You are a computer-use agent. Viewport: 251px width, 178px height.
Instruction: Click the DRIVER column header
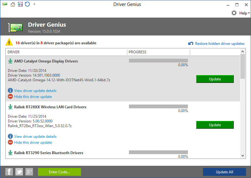pyautogui.click(x=67, y=52)
